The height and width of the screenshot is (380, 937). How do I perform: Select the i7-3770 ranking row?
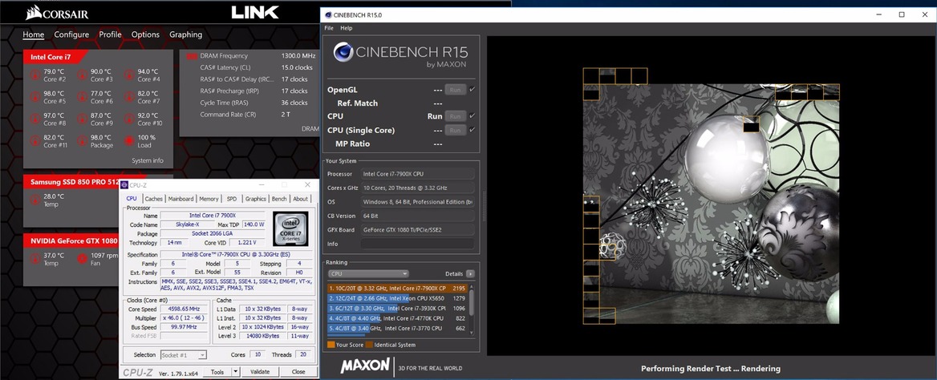(397, 329)
